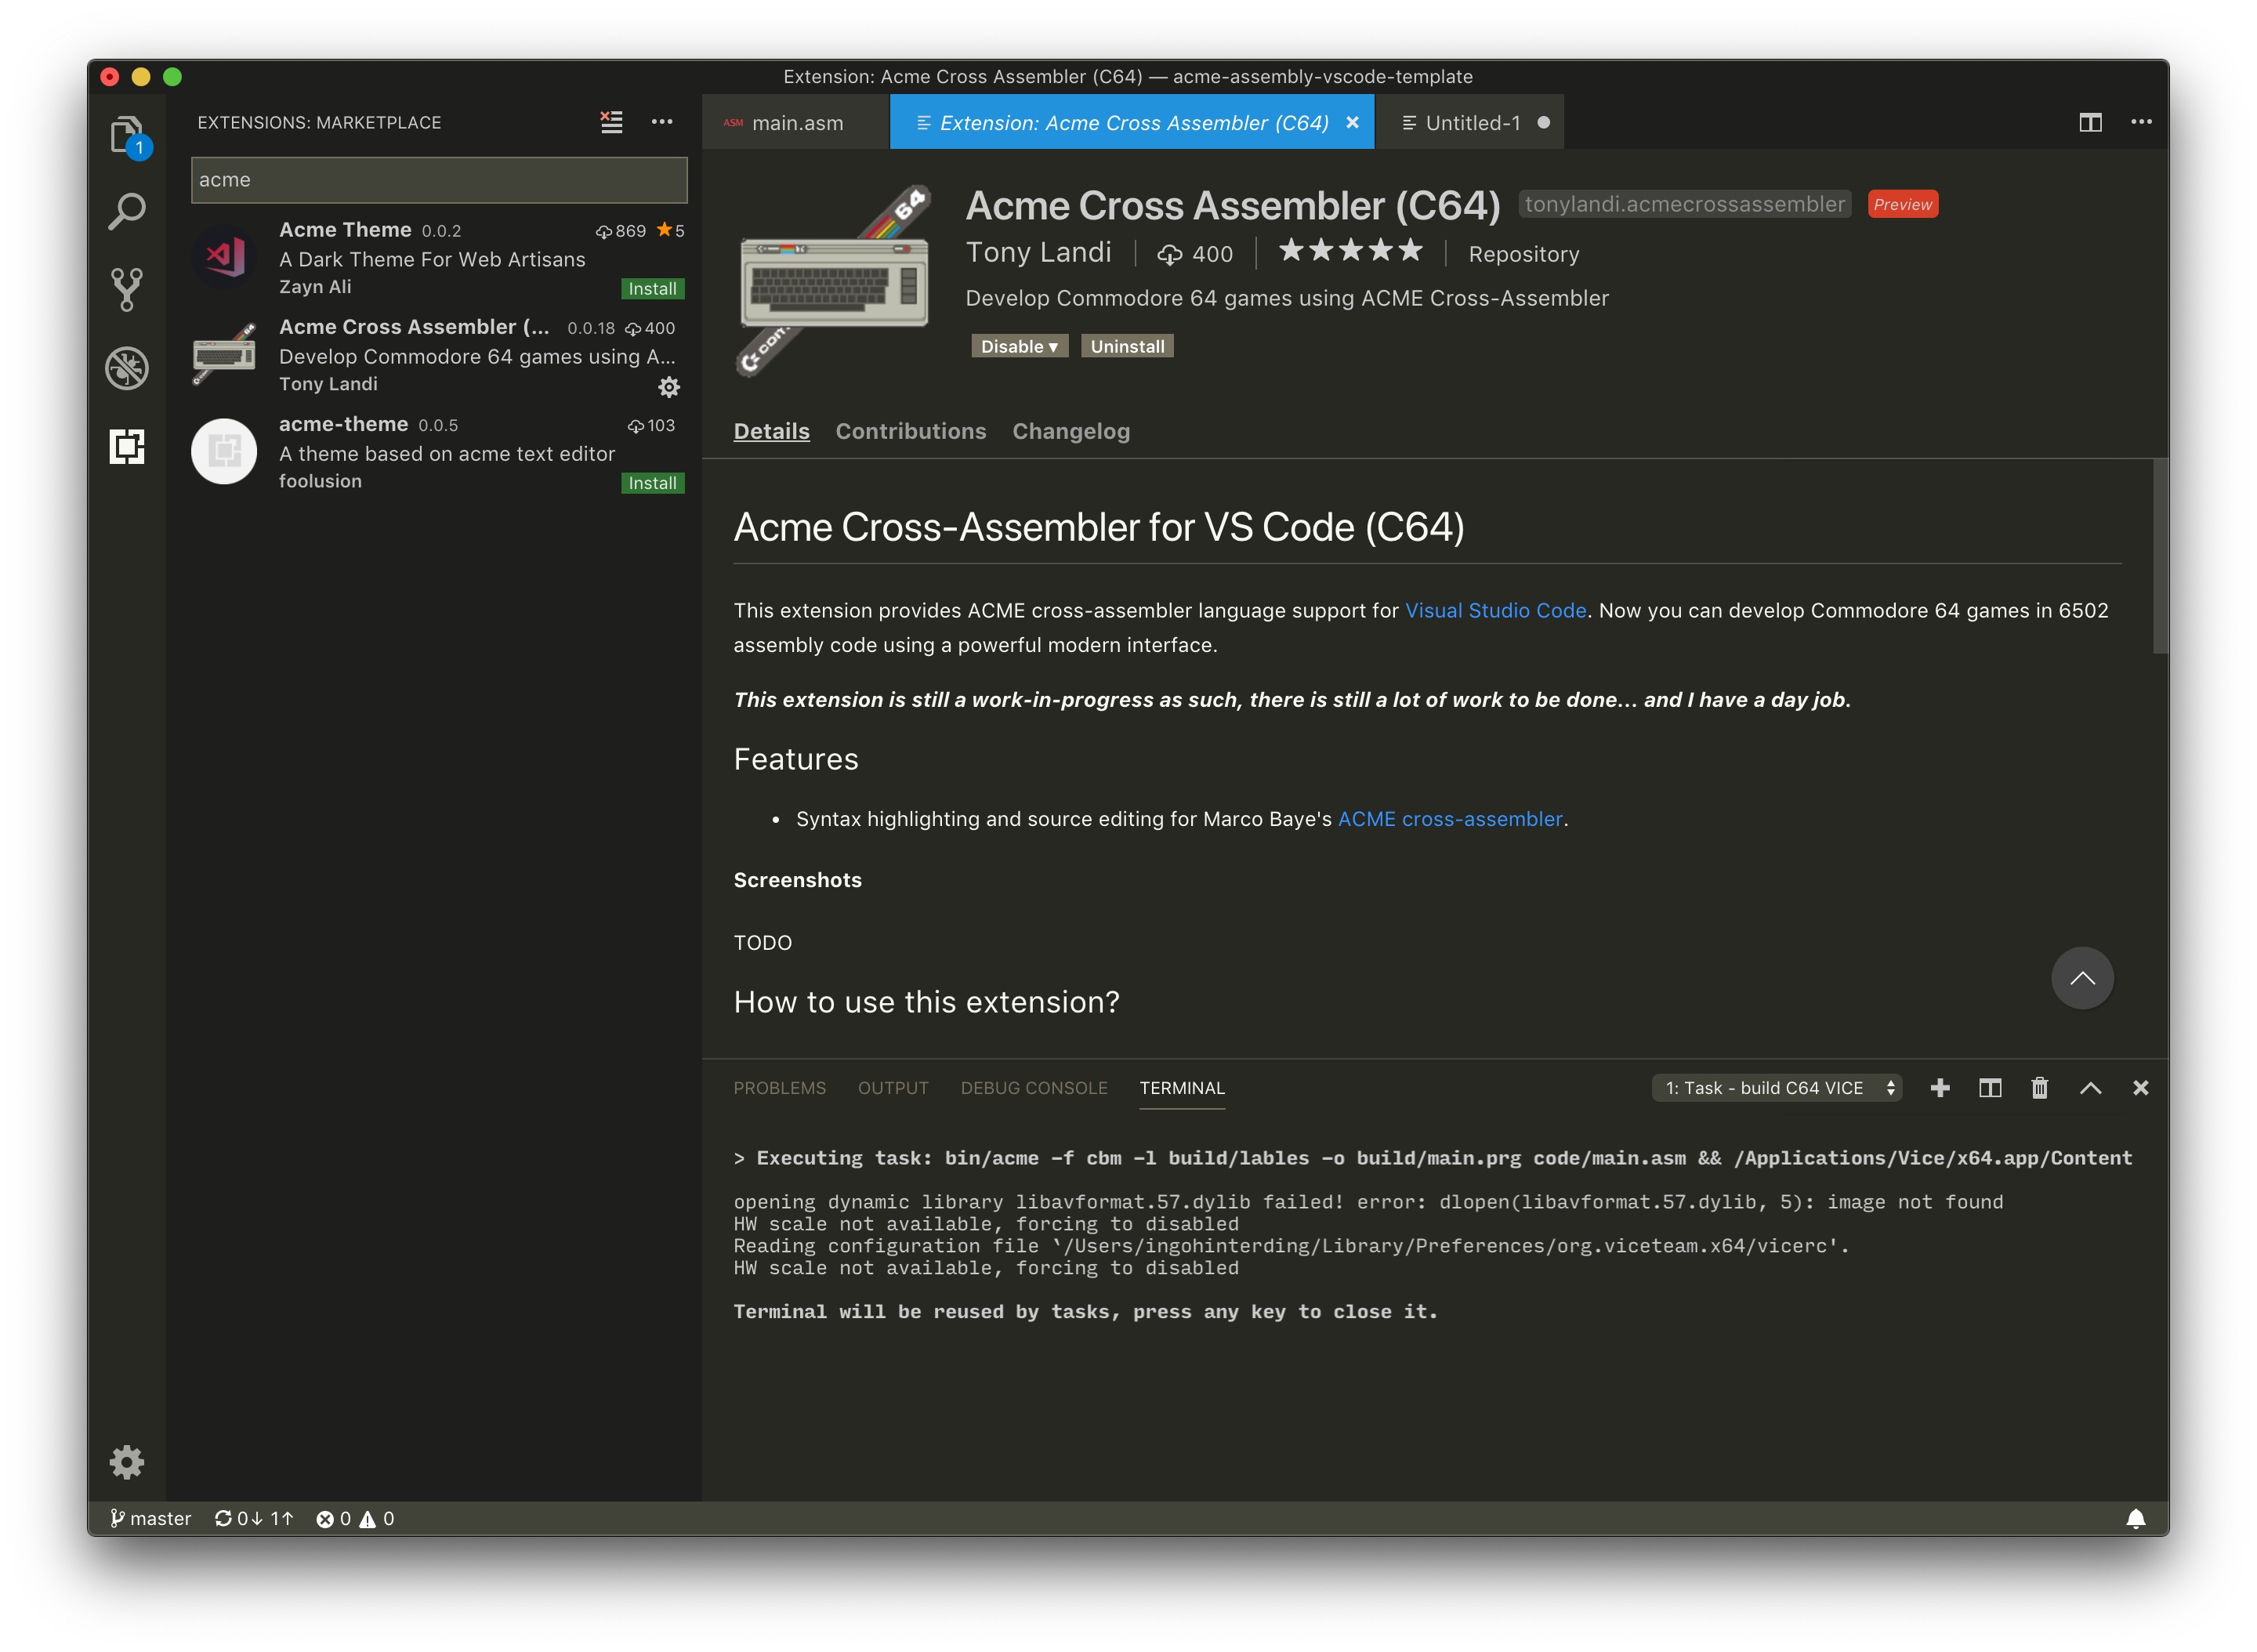This screenshot has height=1652, width=2257.
Task: Click the EXTENSIONS: MARKETPLACE header
Action: tap(319, 122)
